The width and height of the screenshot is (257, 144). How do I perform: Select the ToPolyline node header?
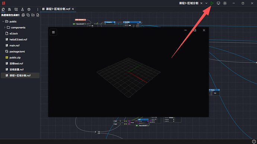pyautogui.click(x=110, y=22)
